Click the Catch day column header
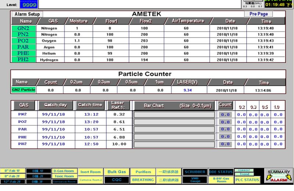The height and width of the screenshot is (191, 294). pyautogui.click(x=55, y=105)
